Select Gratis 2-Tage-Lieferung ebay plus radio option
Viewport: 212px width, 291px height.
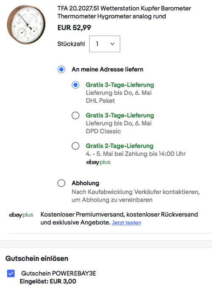[75, 146]
